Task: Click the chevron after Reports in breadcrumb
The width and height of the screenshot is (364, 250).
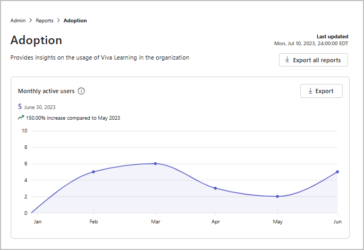Action: [x=58, y=21]
